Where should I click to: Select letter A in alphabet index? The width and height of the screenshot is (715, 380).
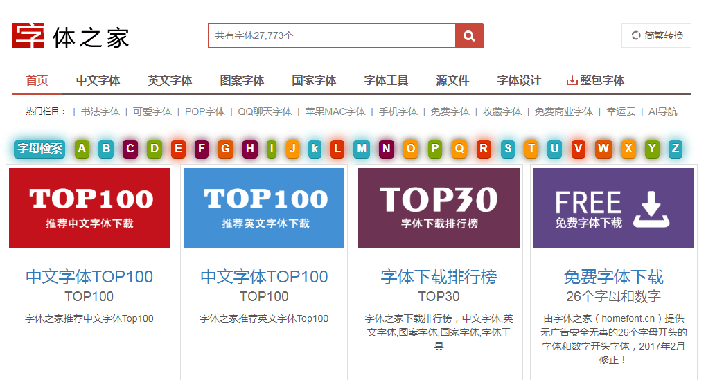click(82, 148)
